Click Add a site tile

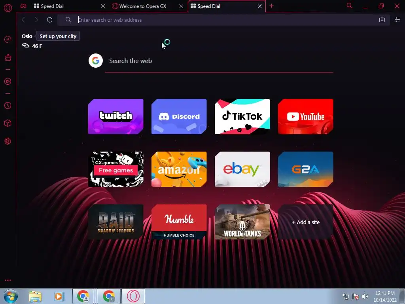coord(306,222)
